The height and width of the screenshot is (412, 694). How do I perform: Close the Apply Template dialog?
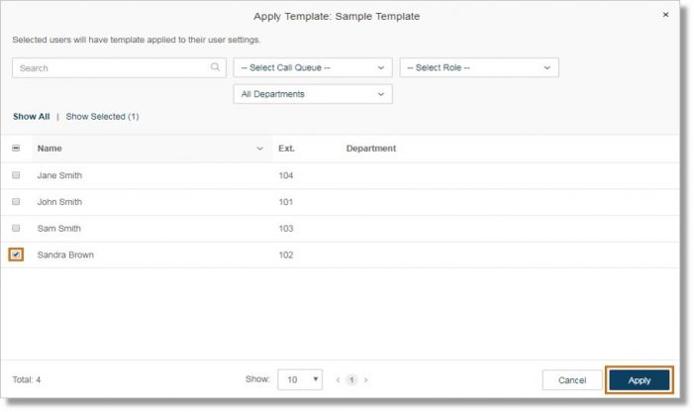pyautogui.click(x=665, y=15)
